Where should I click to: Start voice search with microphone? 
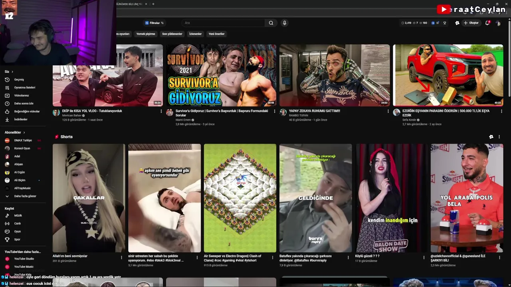pyautogui.click(x=285, y=23)
